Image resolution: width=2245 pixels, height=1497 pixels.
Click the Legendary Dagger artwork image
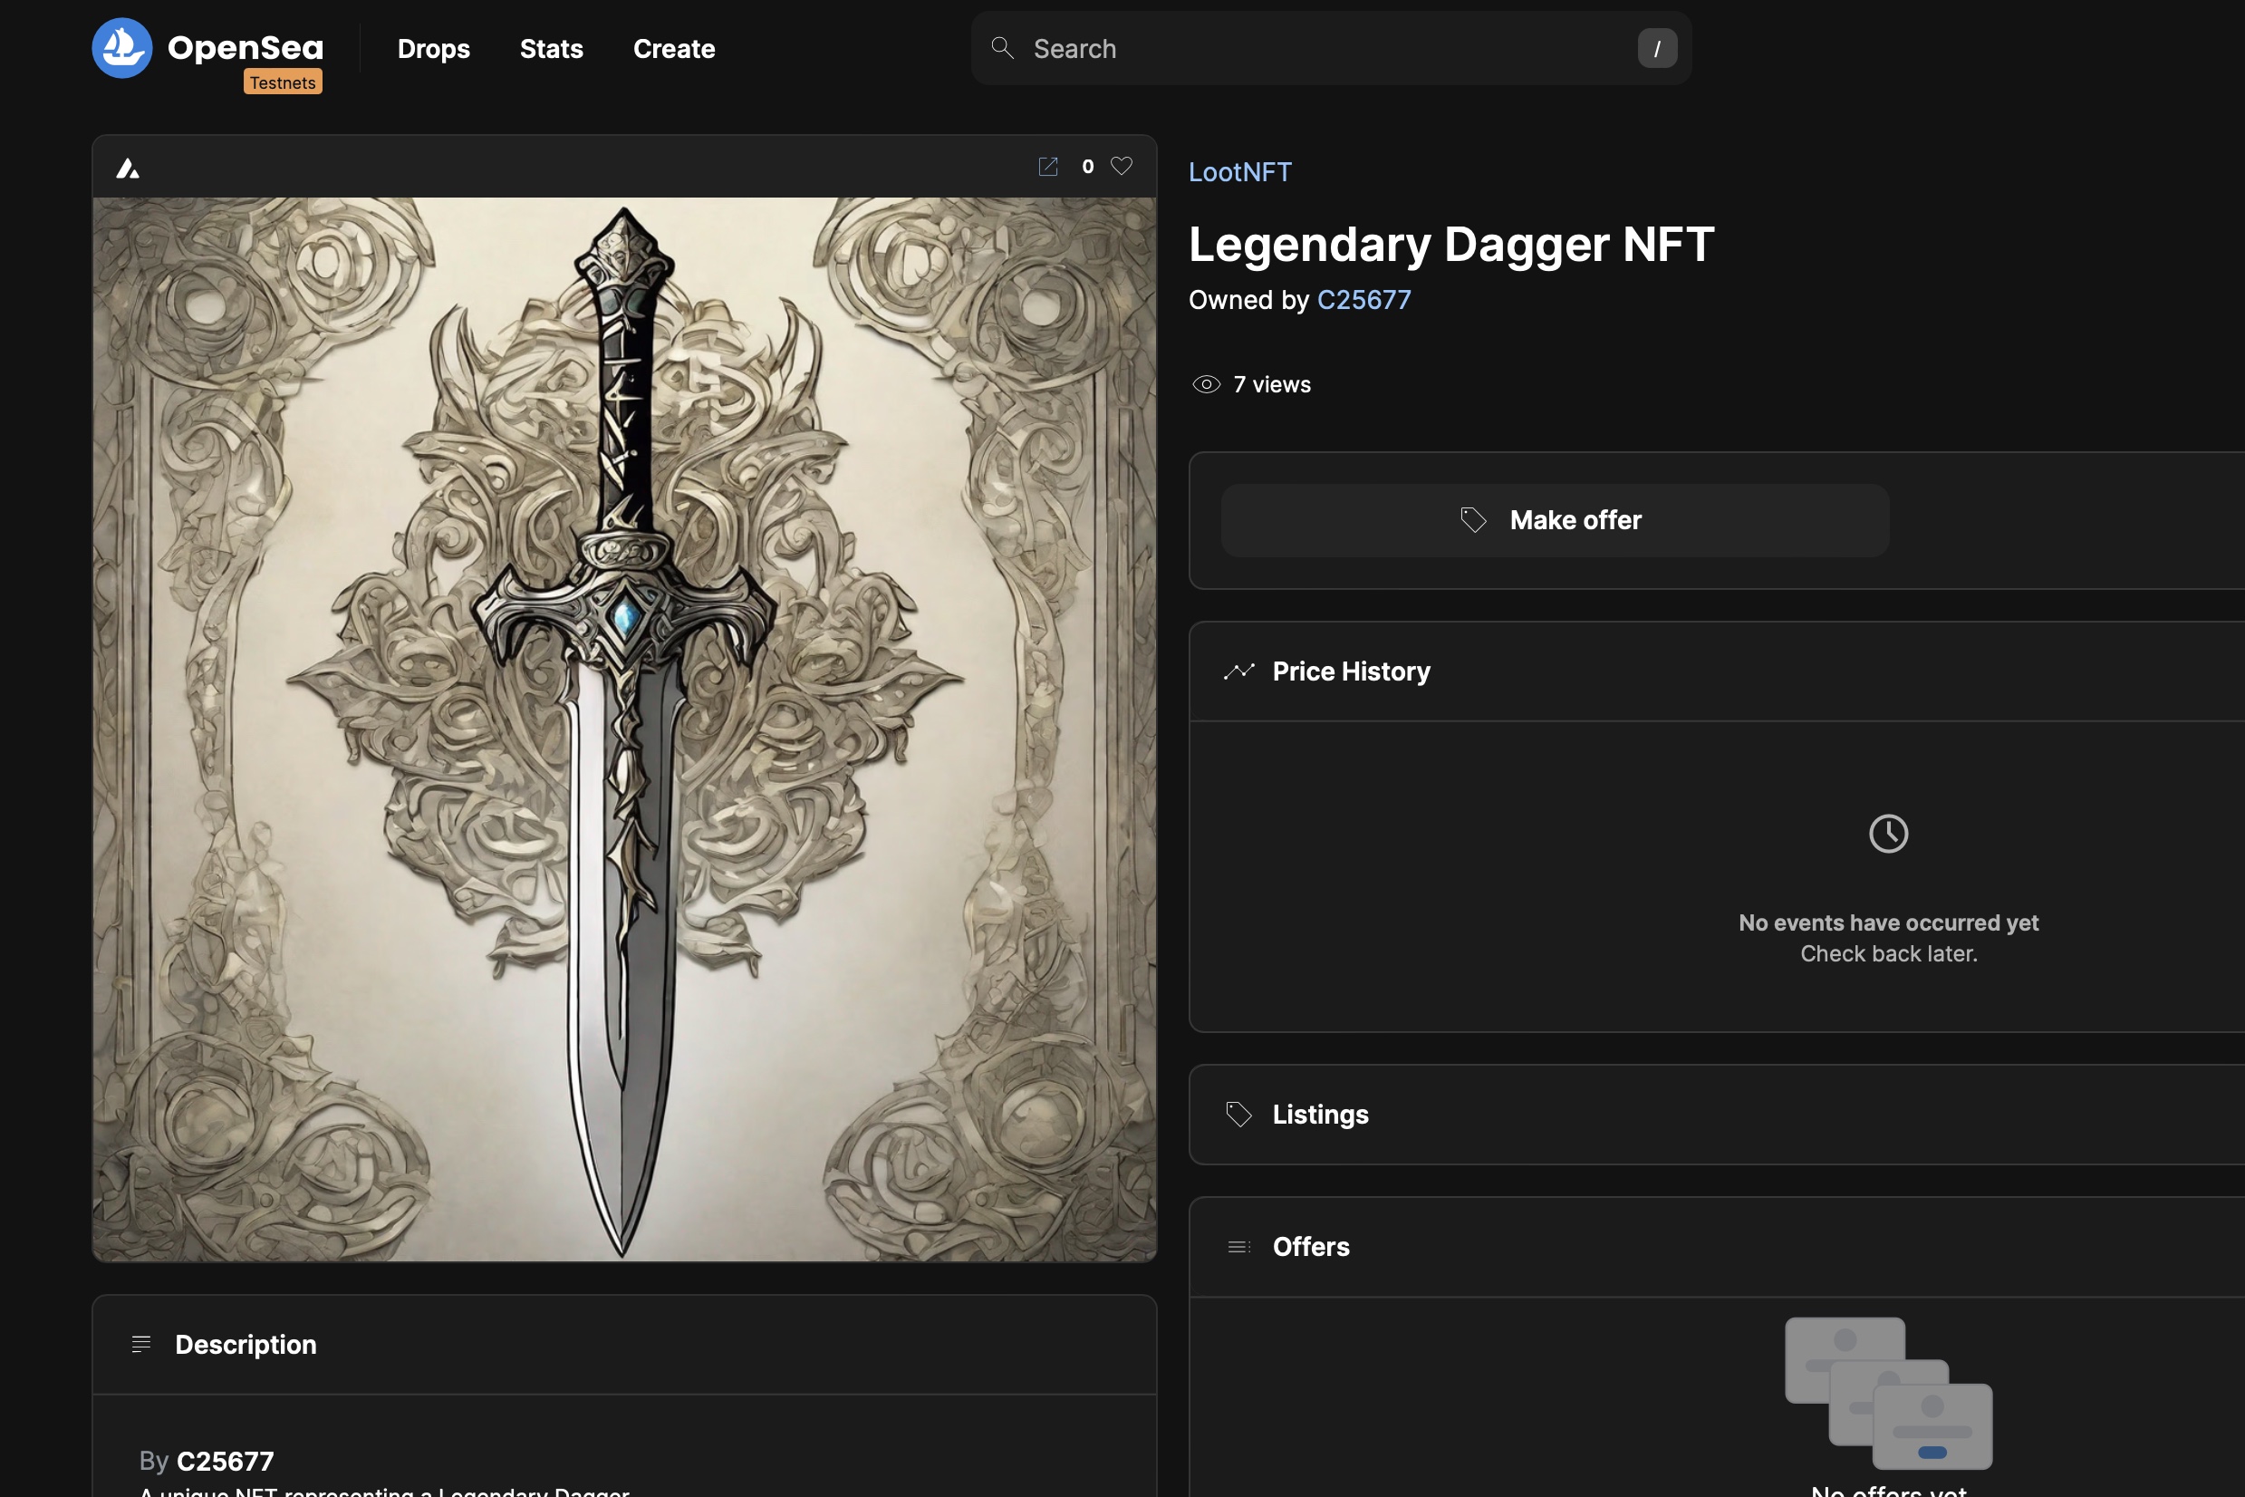point(624,729)
